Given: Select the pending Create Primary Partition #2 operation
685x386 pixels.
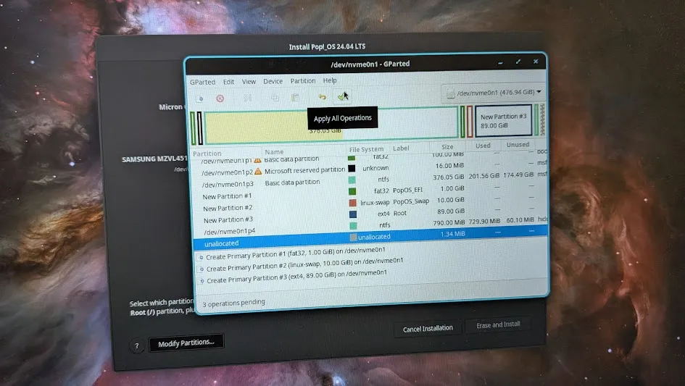Looking at the screenshot, I should [x=304, y=269].
